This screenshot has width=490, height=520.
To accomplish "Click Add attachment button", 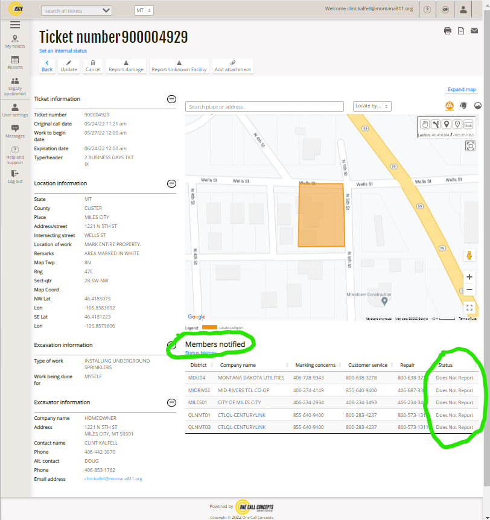I will [232, 66].
